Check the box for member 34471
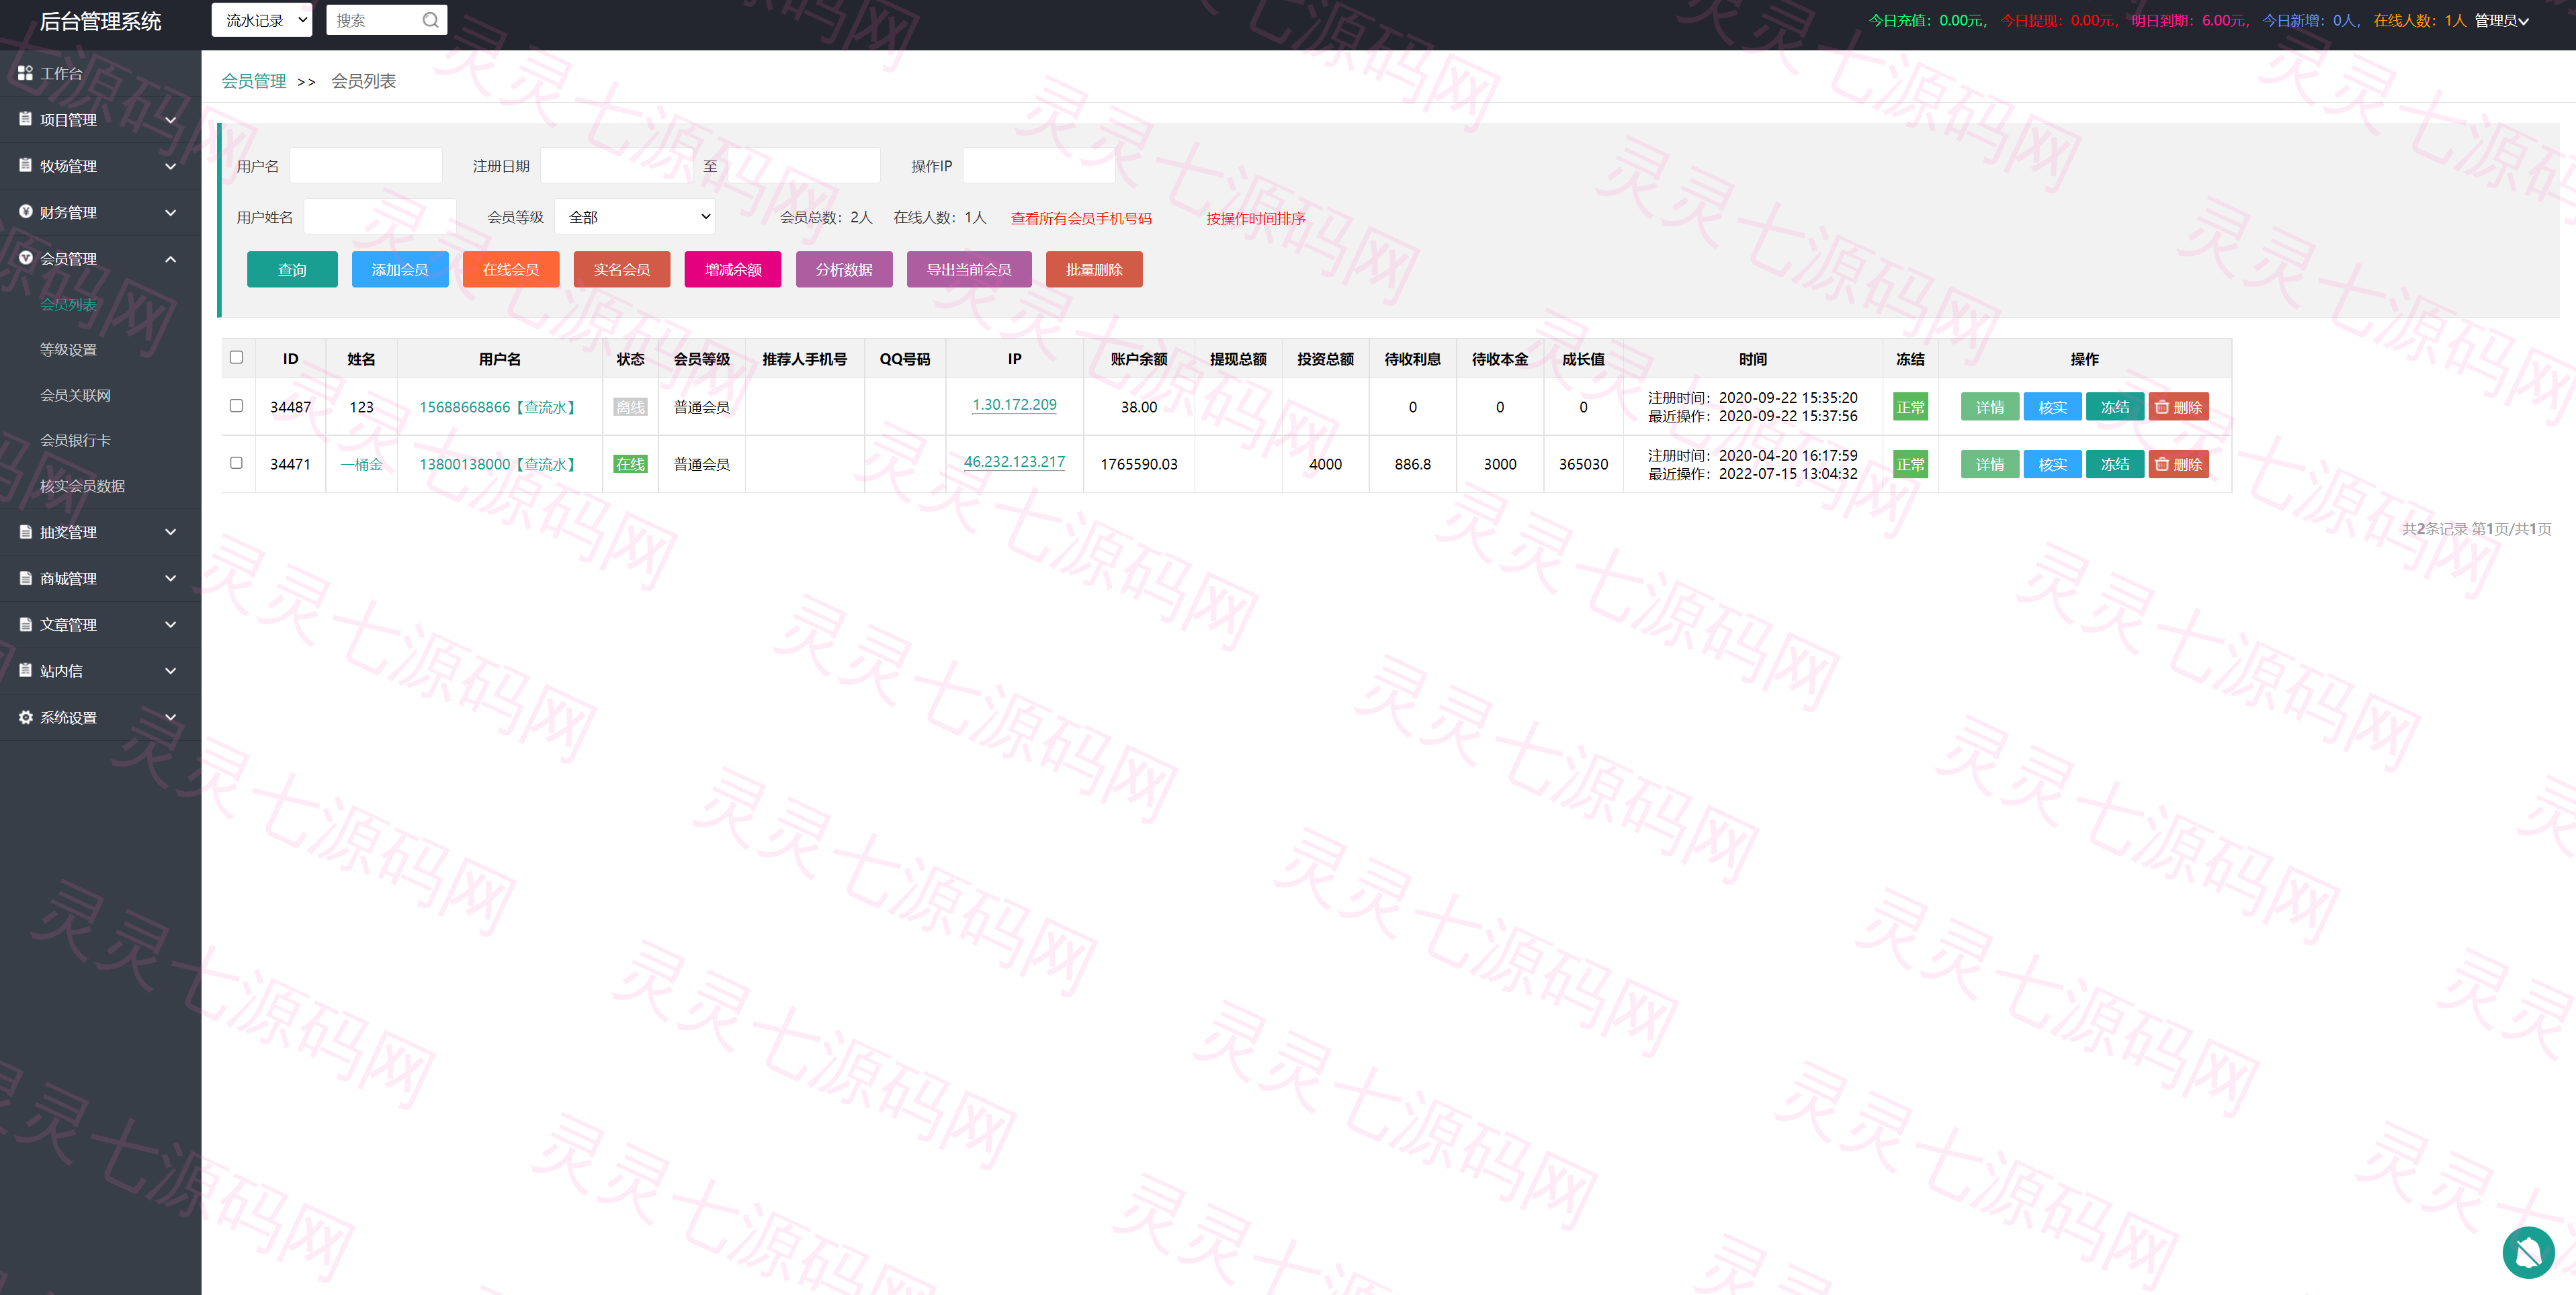The height and width of the screenshot is (1295, 2576). pos(236,462)
